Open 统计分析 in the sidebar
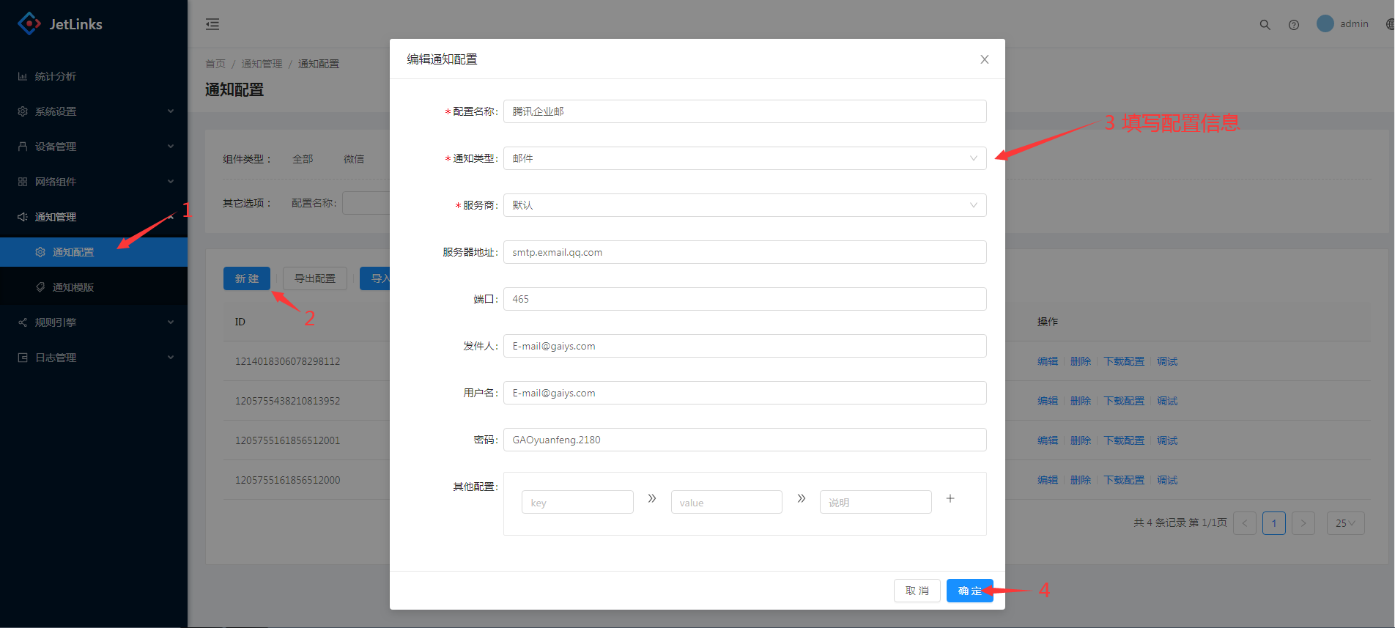 [56, 76]
